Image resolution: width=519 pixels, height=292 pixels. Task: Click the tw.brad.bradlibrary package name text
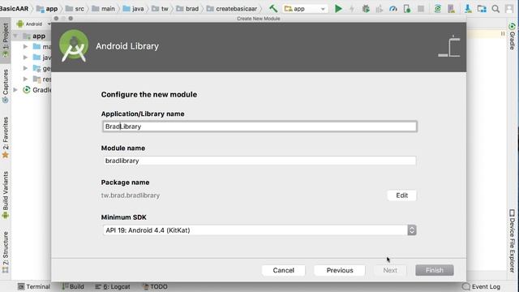131,195
